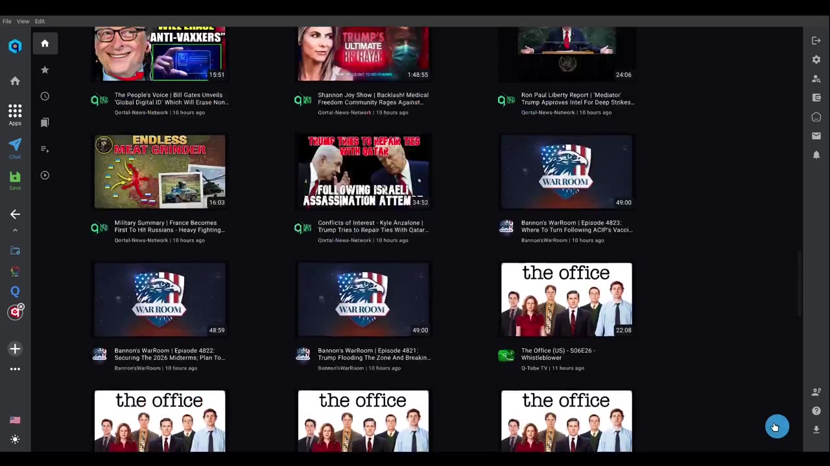This screenshot has width=830, height=466.
Task: Open the file folder app icon
Action: pyautogui.click(x=15, y=250)
